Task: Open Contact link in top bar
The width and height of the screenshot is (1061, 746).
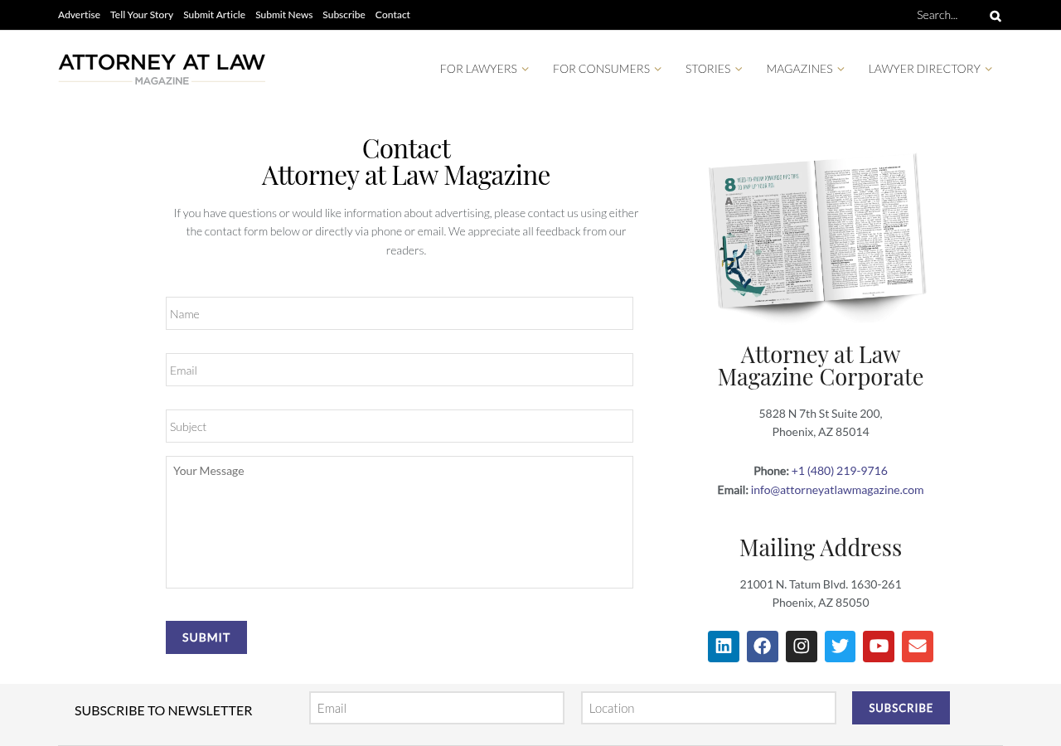Action: pyautogui.click(x=393, y=15)
